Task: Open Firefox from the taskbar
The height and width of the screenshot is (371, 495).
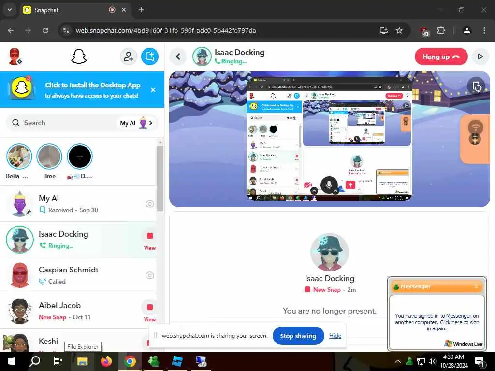Action: click(106, 361)
